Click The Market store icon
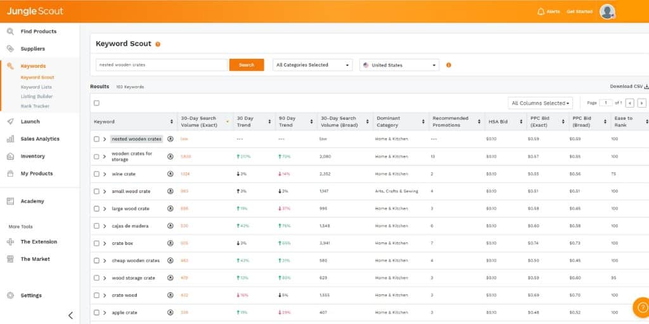Image resolution: width=649 pixels, height=324 pixels. [10, 259]
